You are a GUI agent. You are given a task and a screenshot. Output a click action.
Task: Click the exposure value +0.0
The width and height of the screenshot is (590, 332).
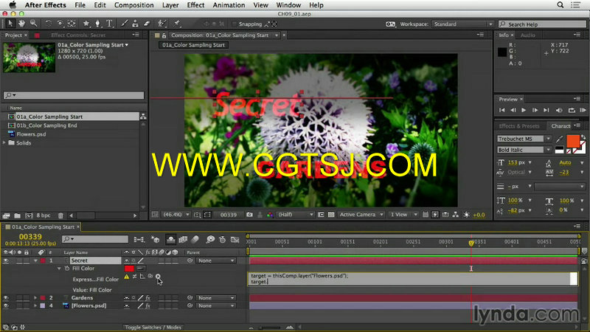(x=479, y=215)
